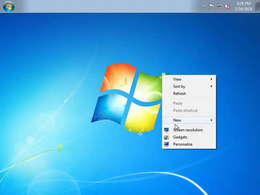The image size is (260, 195).
Task: Open Screen resolution settings
Action: [x=189, y=130]
